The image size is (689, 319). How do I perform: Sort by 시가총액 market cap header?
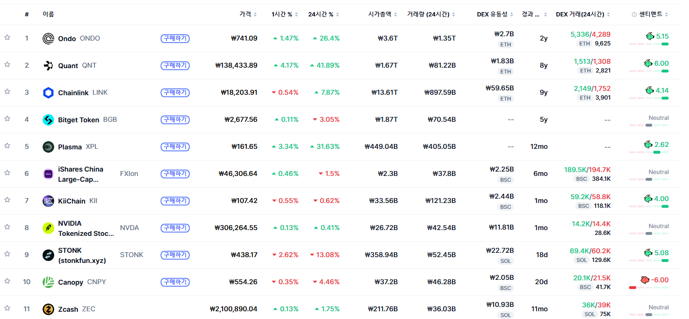(x=383, y=14)
